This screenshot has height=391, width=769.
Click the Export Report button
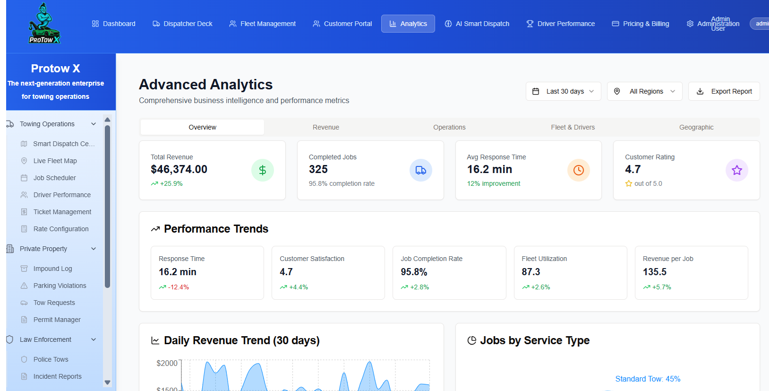[x=724, y=91]
